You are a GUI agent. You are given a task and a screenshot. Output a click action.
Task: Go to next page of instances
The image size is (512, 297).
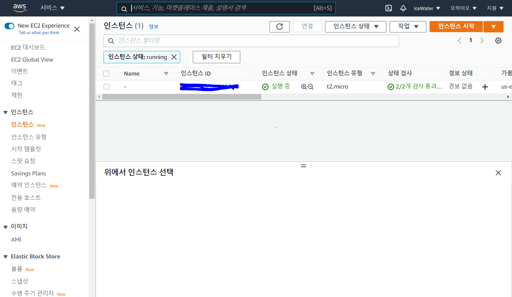point(482,41)
